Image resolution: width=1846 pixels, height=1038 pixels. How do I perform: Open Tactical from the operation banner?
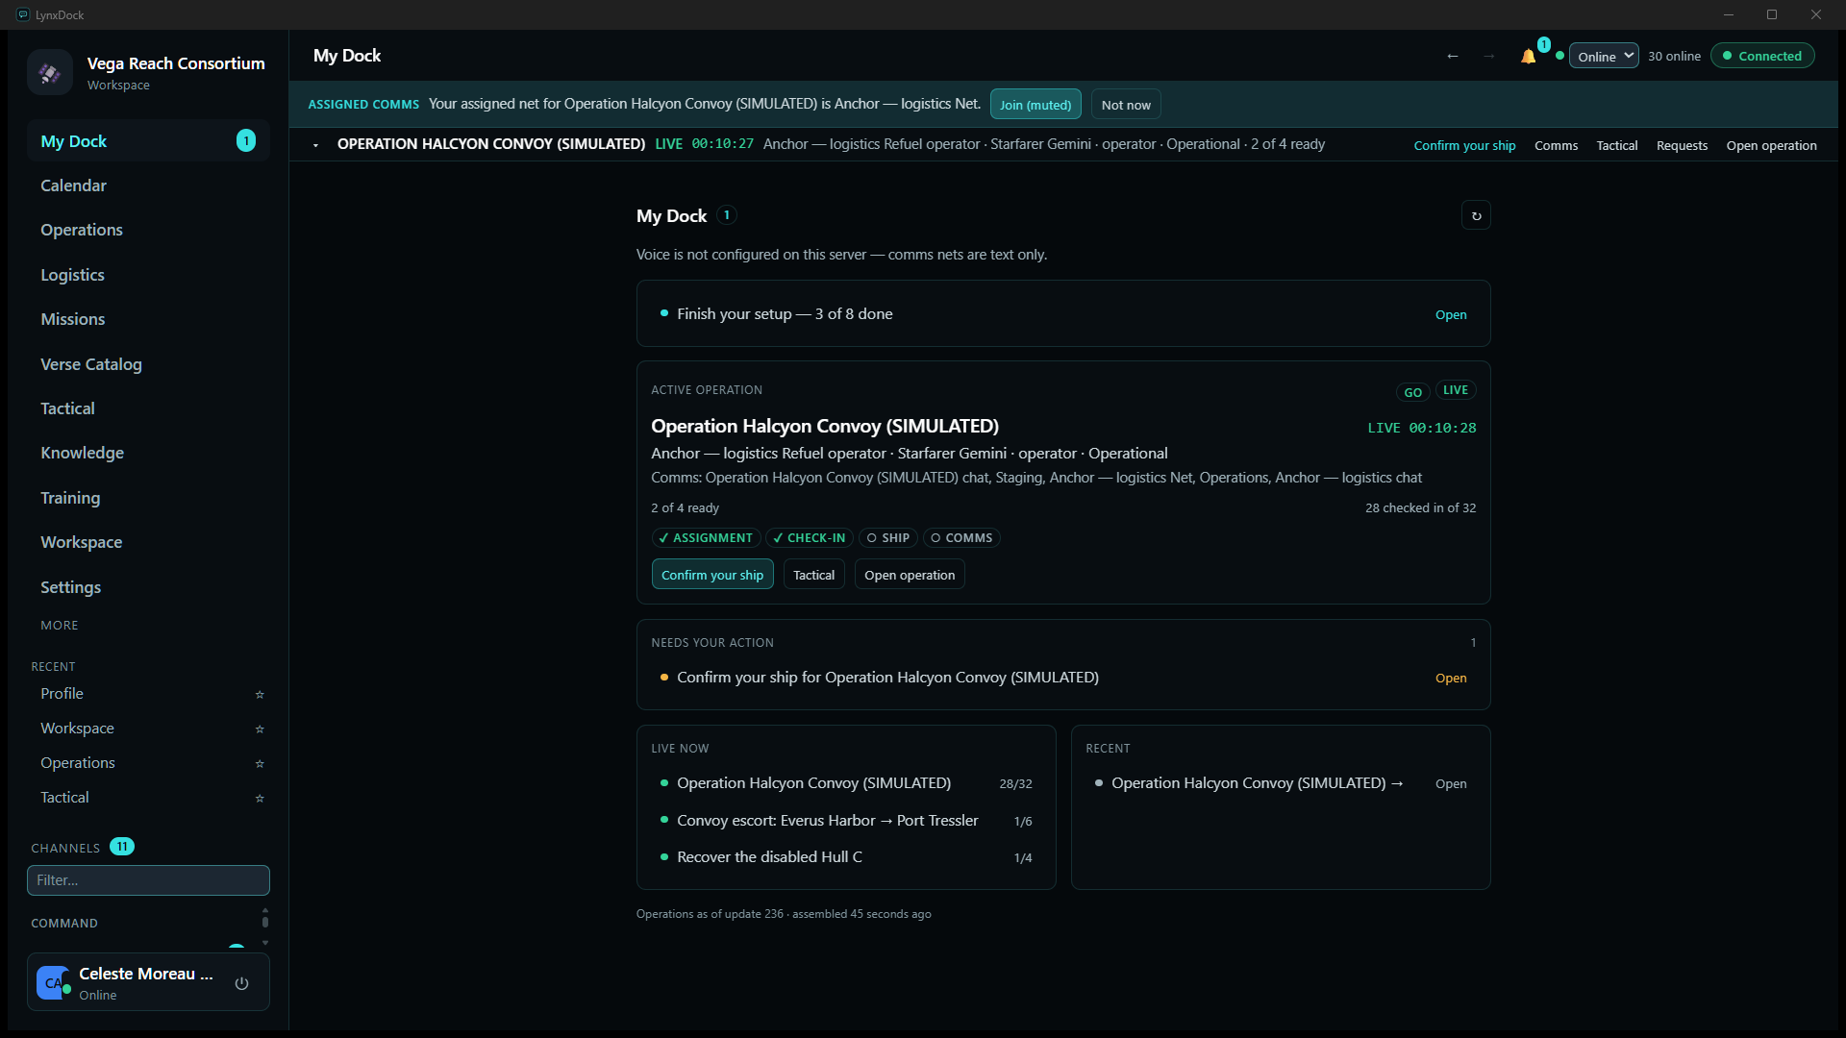click(1617, 145)
